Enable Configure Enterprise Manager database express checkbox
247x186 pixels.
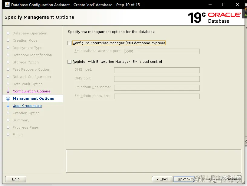click(70, 43)
